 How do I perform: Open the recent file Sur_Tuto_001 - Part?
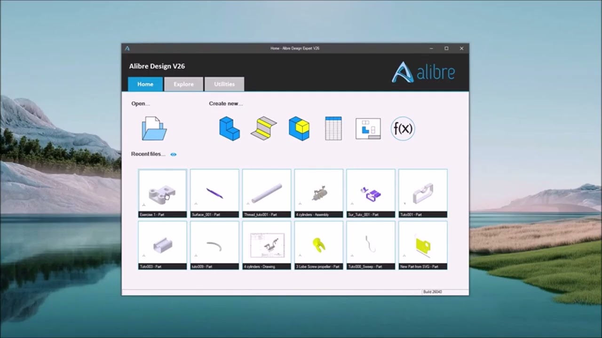(371, 193)
